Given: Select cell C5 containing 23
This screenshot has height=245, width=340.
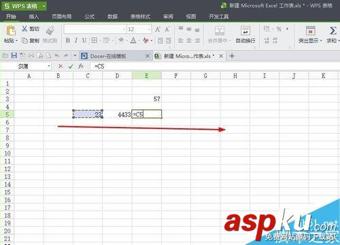Looking at the screenshot, I should (88, 114).
